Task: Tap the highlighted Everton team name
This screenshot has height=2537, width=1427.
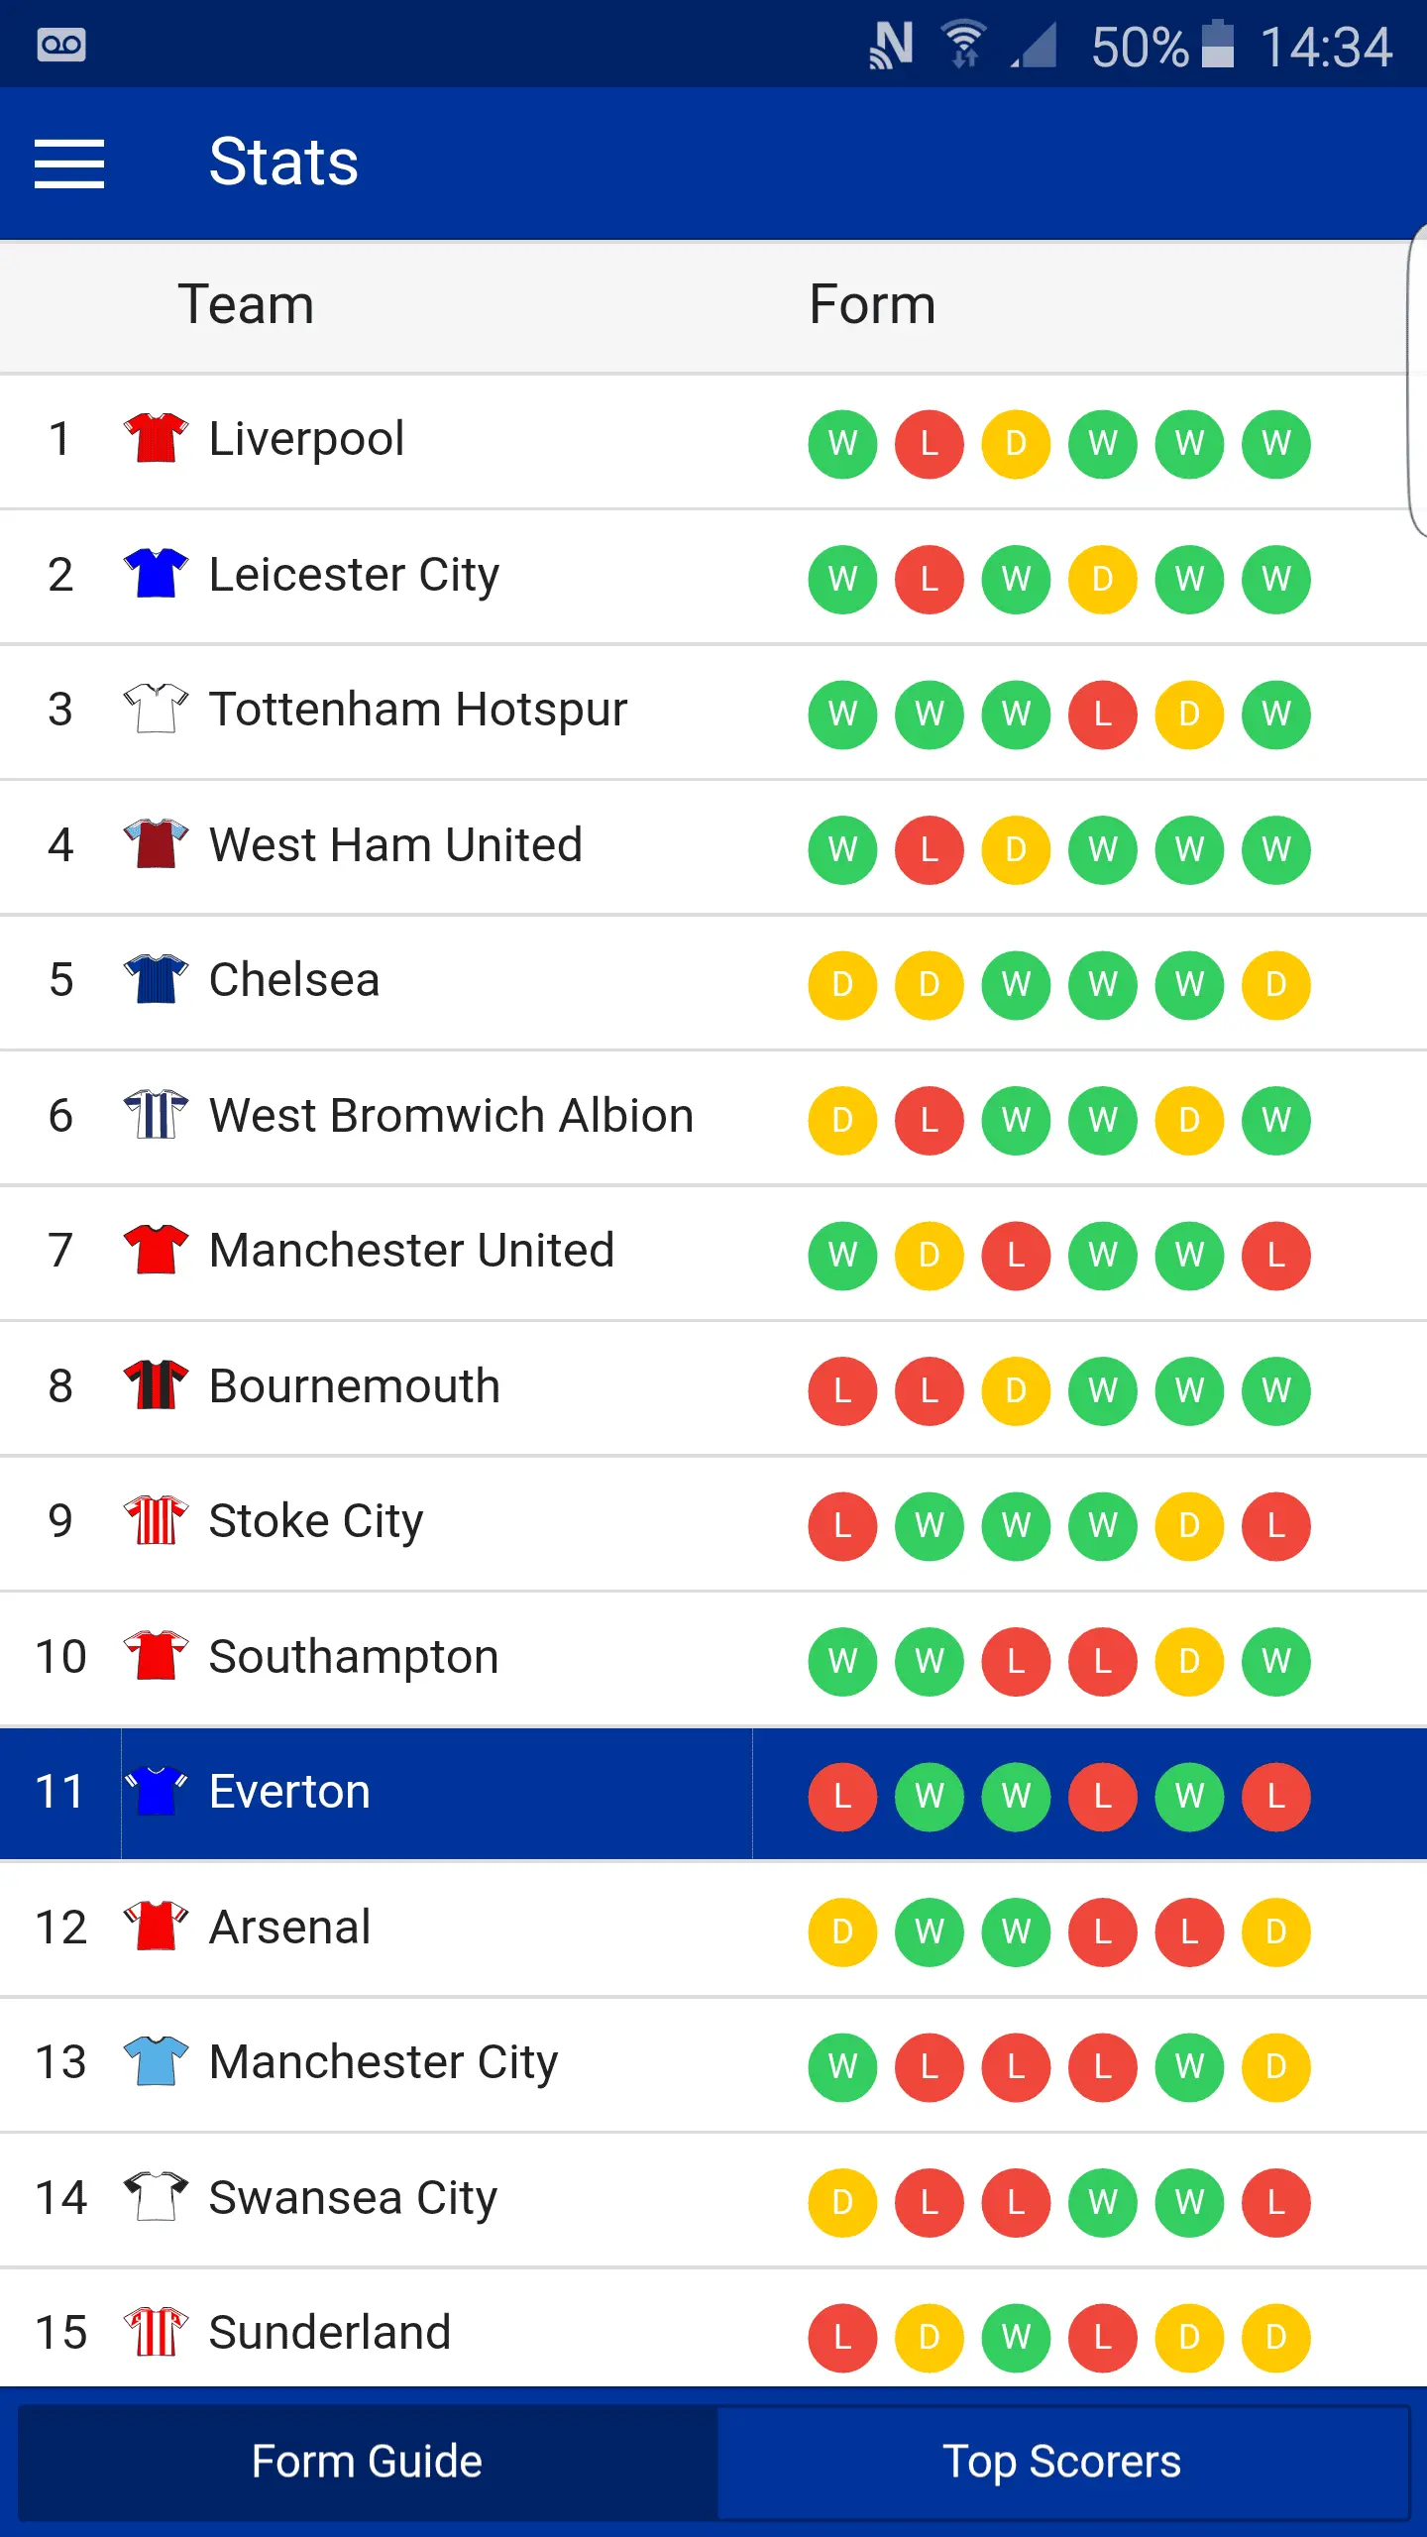Action: click(x=289, y=1792)
